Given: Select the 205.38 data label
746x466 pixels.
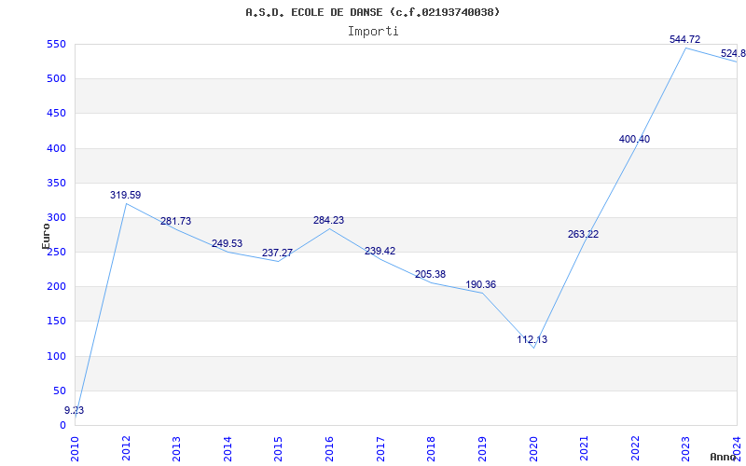Looking at the screenshot, I should (x=430, y=274).
